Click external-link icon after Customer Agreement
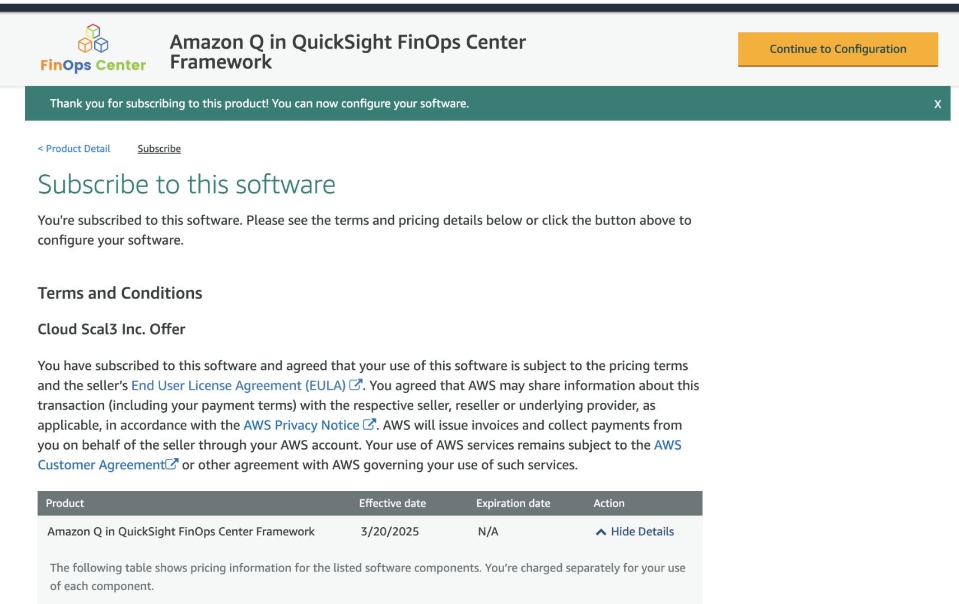The height and width of the screenshot is (604, 959). (172, 464)
